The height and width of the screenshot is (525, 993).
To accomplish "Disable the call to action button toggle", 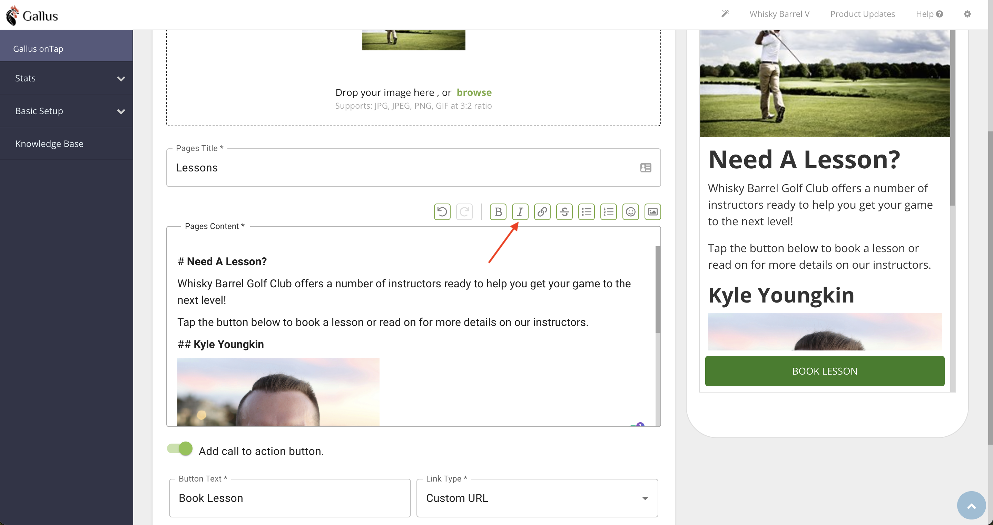I will point(180,449).
